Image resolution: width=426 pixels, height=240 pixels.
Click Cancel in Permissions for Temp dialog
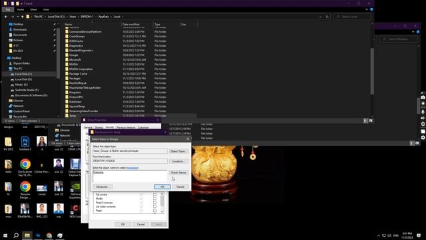[140, 224]
